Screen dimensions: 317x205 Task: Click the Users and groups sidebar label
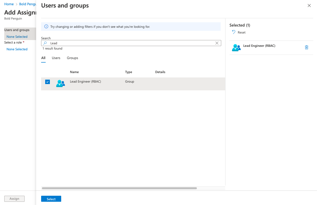(x=17, y=30)
